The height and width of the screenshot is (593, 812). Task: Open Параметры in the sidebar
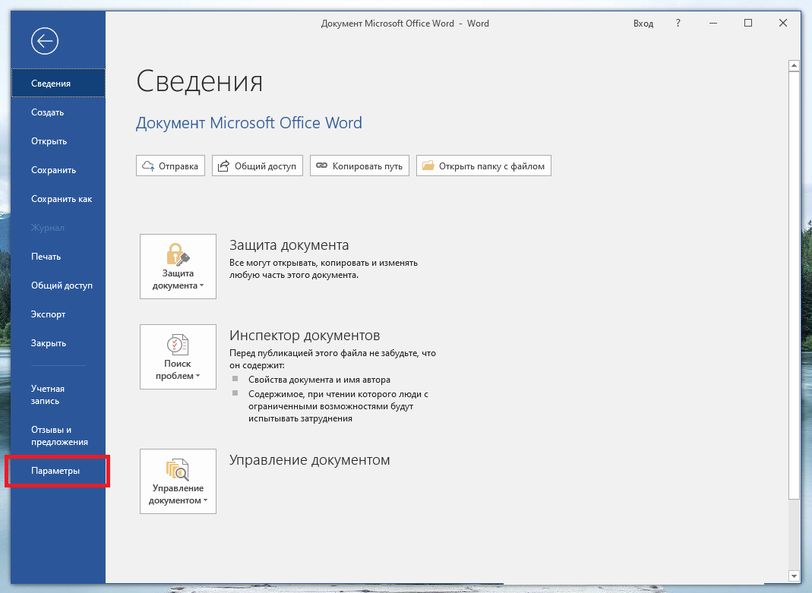[58, 471]
